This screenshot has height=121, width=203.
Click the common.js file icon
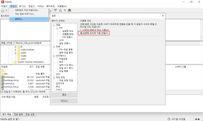[x=2, y=83]
